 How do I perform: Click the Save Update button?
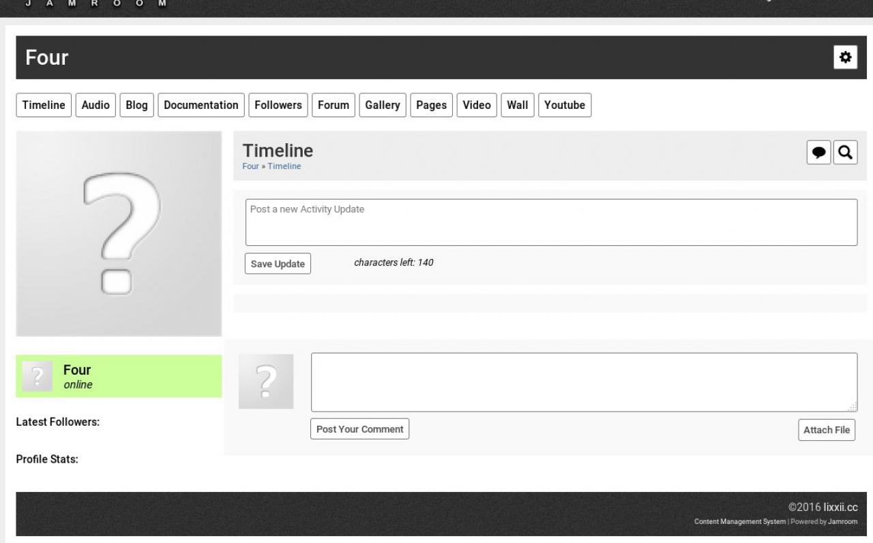[278, 264]
